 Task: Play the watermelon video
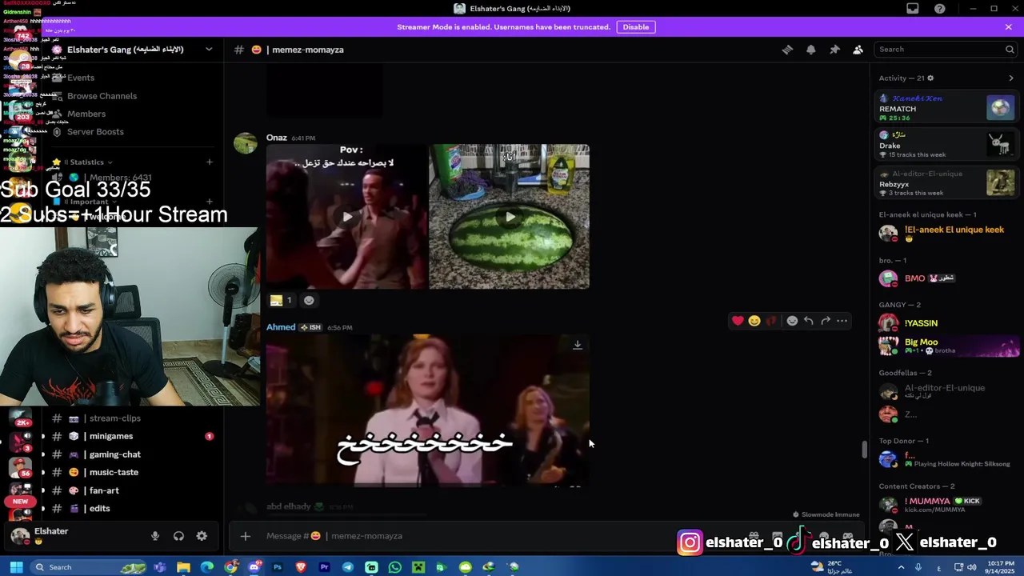(510, 217)
